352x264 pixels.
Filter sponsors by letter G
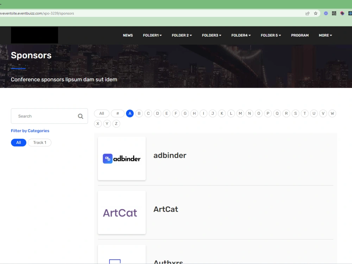pyautogui.click(x=185, y=113)
